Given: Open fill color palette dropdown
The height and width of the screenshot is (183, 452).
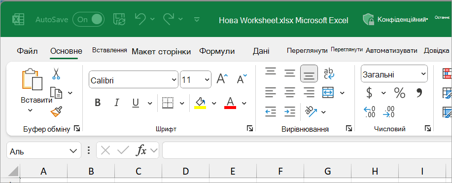Looking at the screenshot, I should click(x=214, y=103).
